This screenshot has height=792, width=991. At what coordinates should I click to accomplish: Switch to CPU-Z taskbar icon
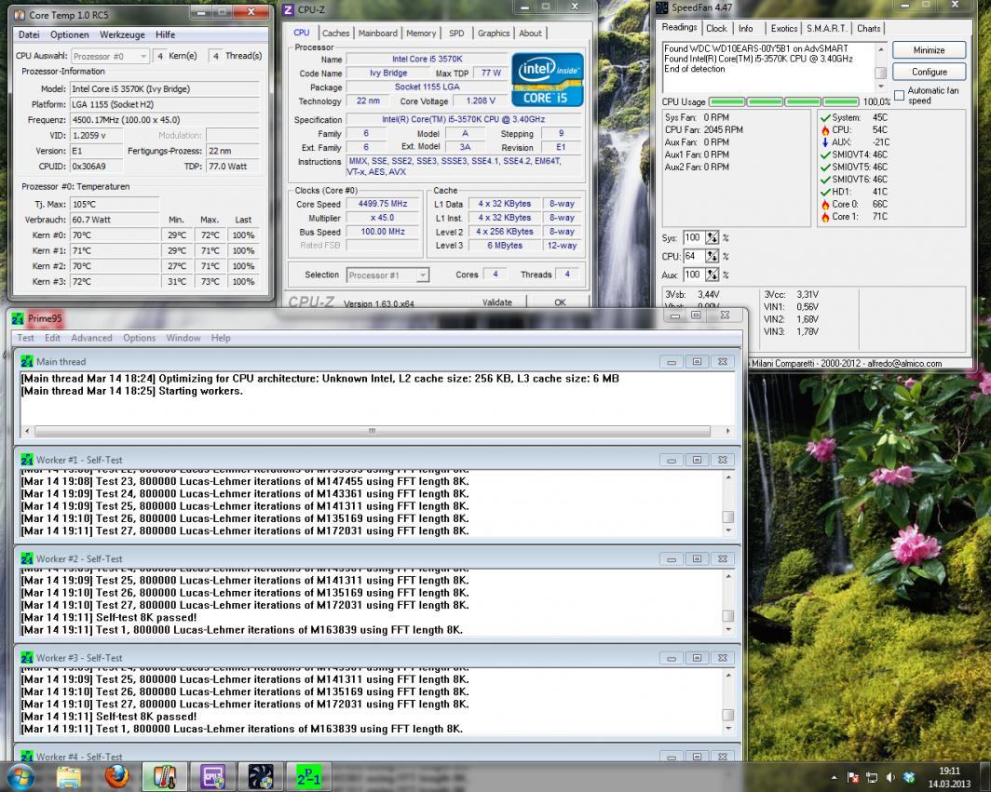212,777
